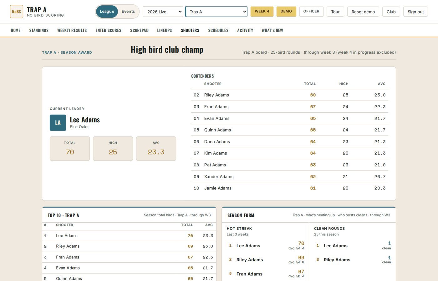The width and height of the screenshot is (438, 281).
Task: Click the LA avatar badge for Lee Adams
Action: pyautogui.click(x=58, y=123)
